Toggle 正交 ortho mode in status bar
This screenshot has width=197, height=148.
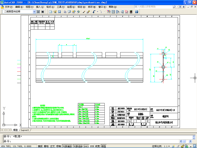52,146
